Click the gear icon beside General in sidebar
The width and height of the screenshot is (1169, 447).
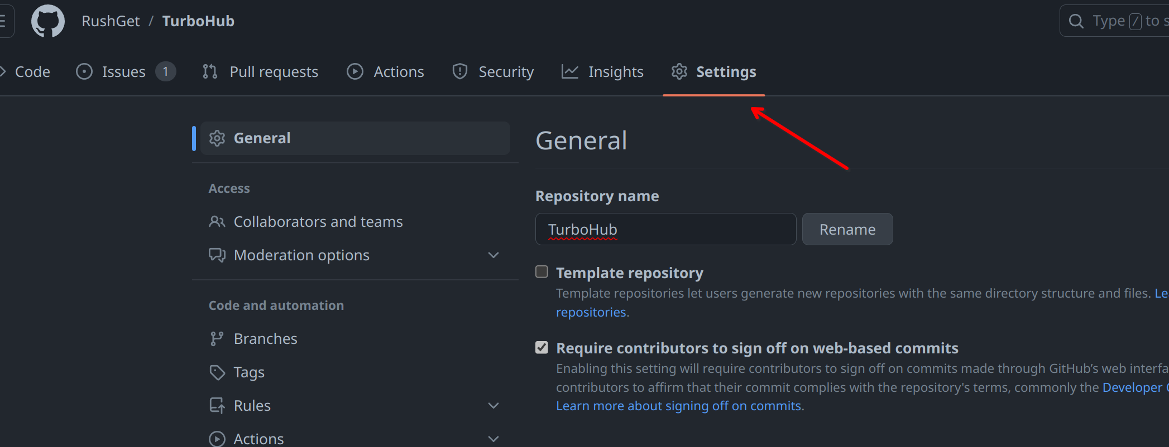217,138
